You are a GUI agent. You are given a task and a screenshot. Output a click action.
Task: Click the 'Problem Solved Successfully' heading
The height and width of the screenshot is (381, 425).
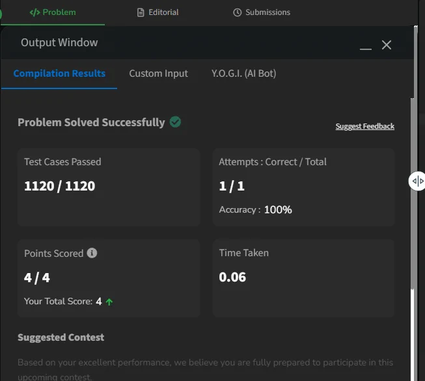coord(91,122)
